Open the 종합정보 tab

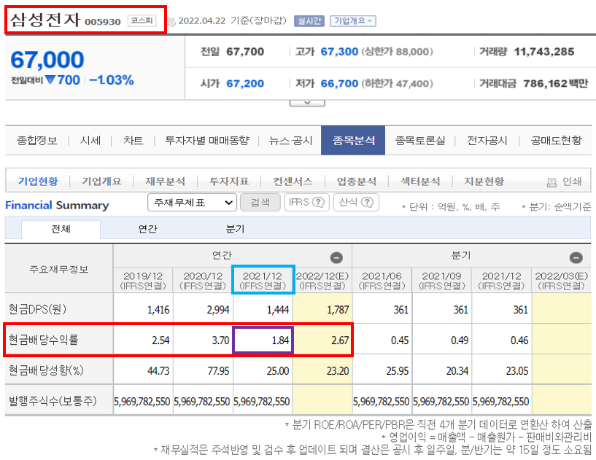[x=37, y=141]
